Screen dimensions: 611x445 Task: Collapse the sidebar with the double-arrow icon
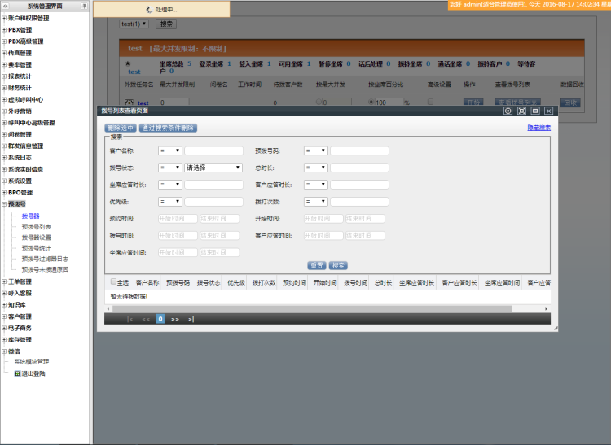tap(6, 6)
